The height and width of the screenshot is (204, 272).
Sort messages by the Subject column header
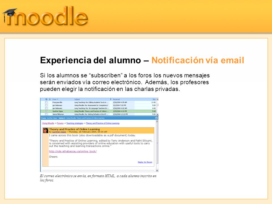tap(77, 99)
